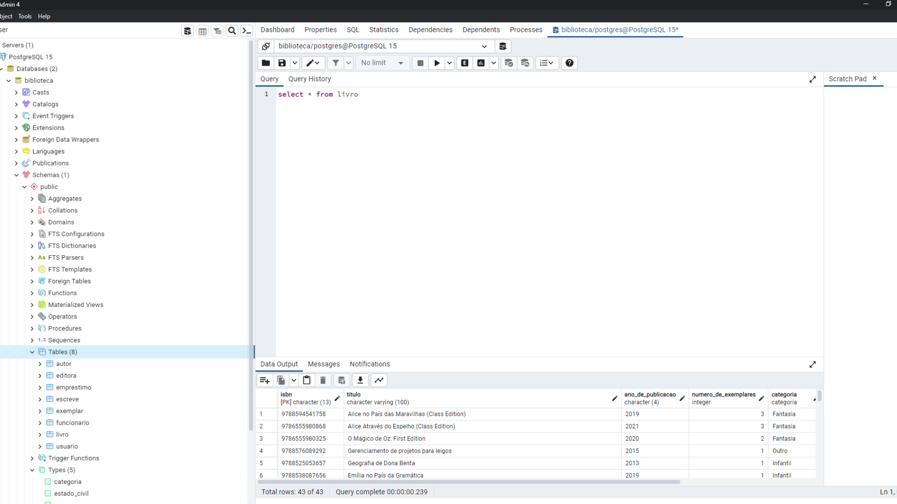Image resolution: width=897 pixels, height=504 pixels.
Task: Save the query file
Action: coord(282,63)
